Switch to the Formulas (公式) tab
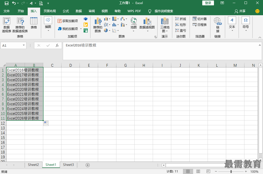263x174 pixels. [x=66, y=11]
